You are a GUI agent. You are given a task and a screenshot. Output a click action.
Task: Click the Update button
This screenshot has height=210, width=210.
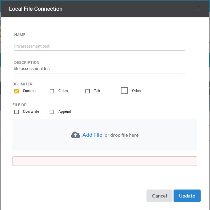(x=187, y=196)
